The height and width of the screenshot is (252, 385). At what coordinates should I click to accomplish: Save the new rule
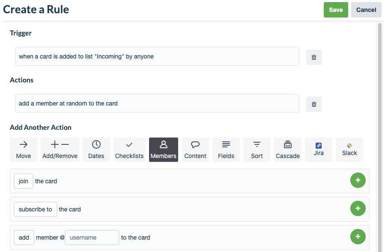click(336, 9)
